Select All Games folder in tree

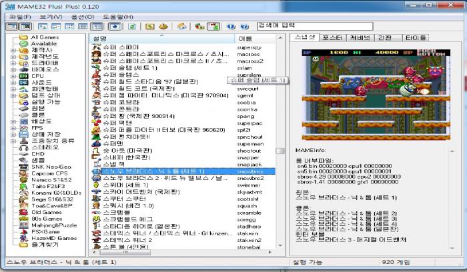(x=45, y=37)
